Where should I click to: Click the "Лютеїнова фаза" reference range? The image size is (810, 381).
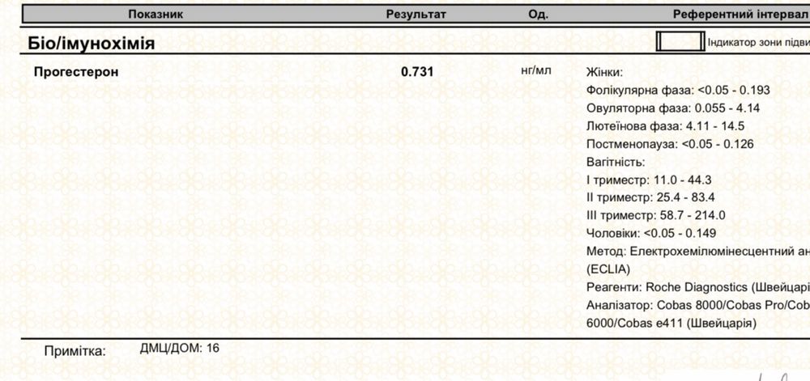[665, 126]
